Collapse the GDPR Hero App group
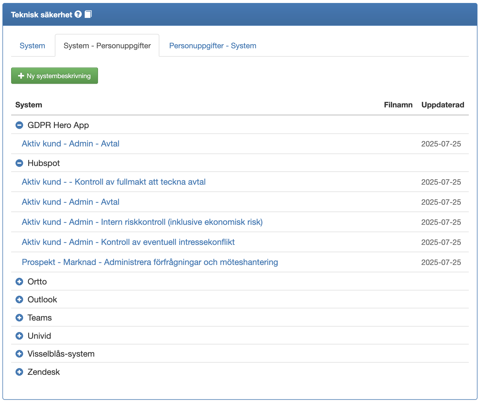This screenshot has height=403, width=481. tap(19, 125)
